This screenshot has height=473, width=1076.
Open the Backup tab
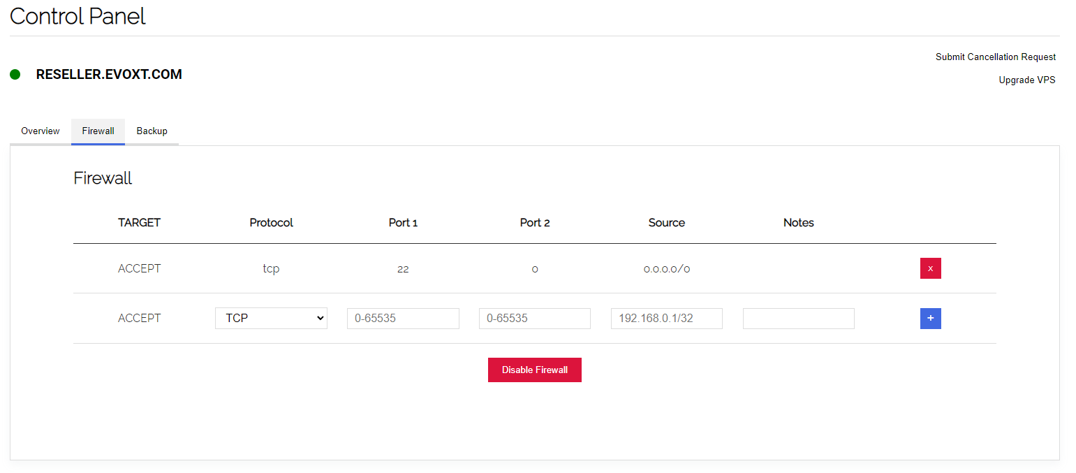(152, 131)
